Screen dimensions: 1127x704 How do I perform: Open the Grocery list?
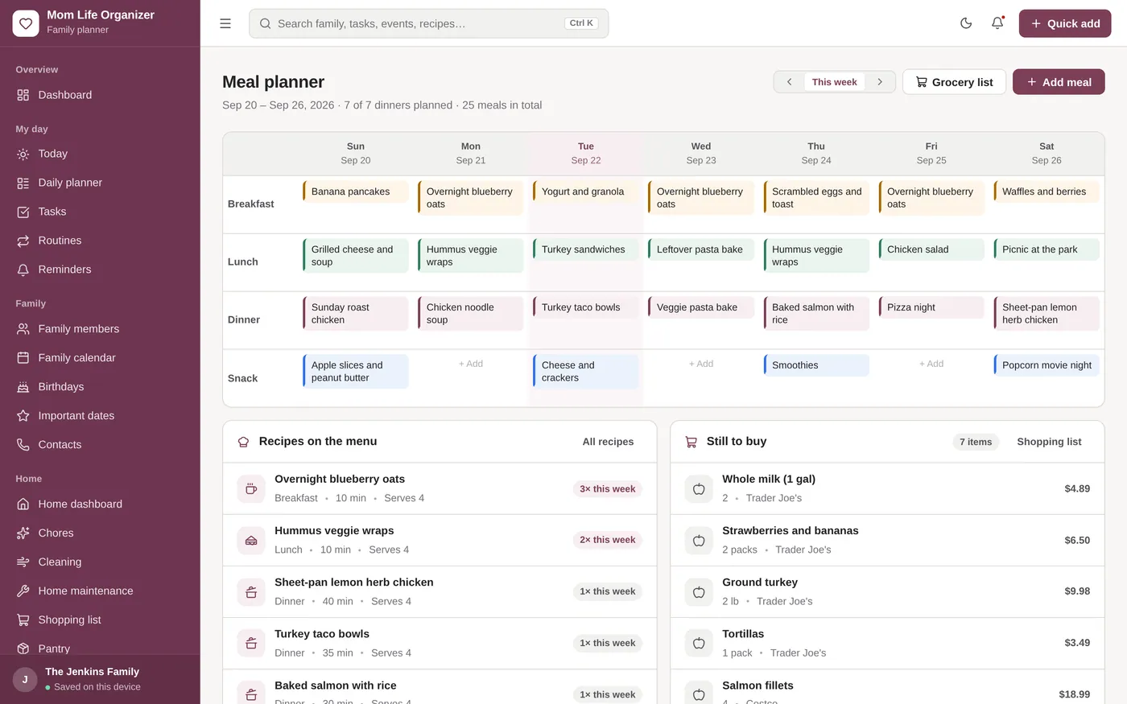(954, 82)
